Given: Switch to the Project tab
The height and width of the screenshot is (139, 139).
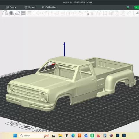Looking at the screenshot, I should (x=30, y=7).
